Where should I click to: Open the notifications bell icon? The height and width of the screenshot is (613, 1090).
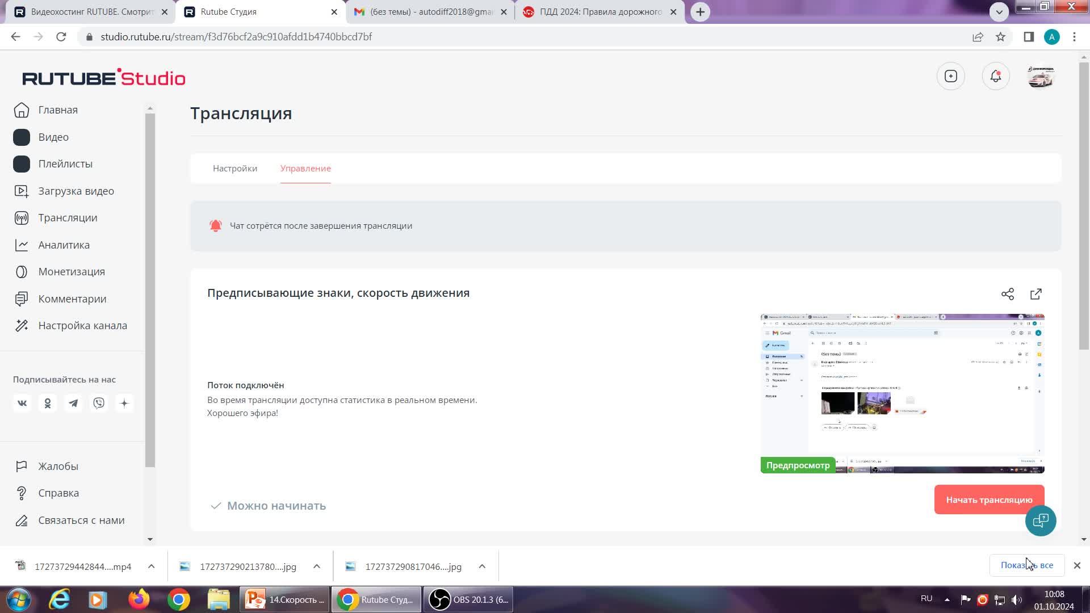point(995,76)
